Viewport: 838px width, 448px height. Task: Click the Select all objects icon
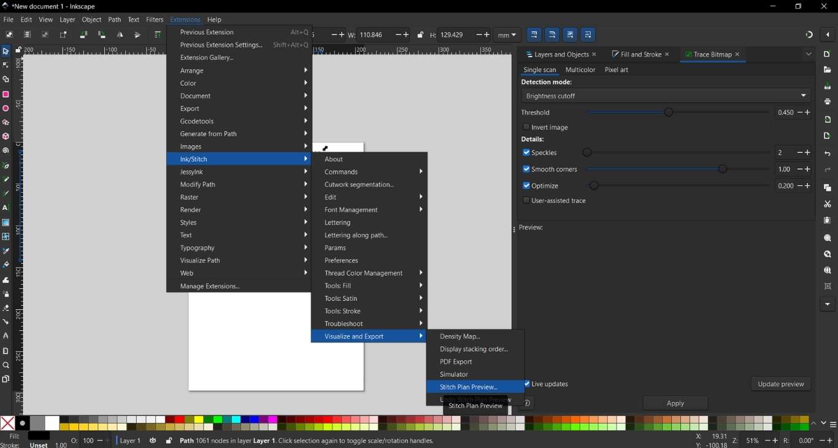pyautogui.click(x=9, y=35)
